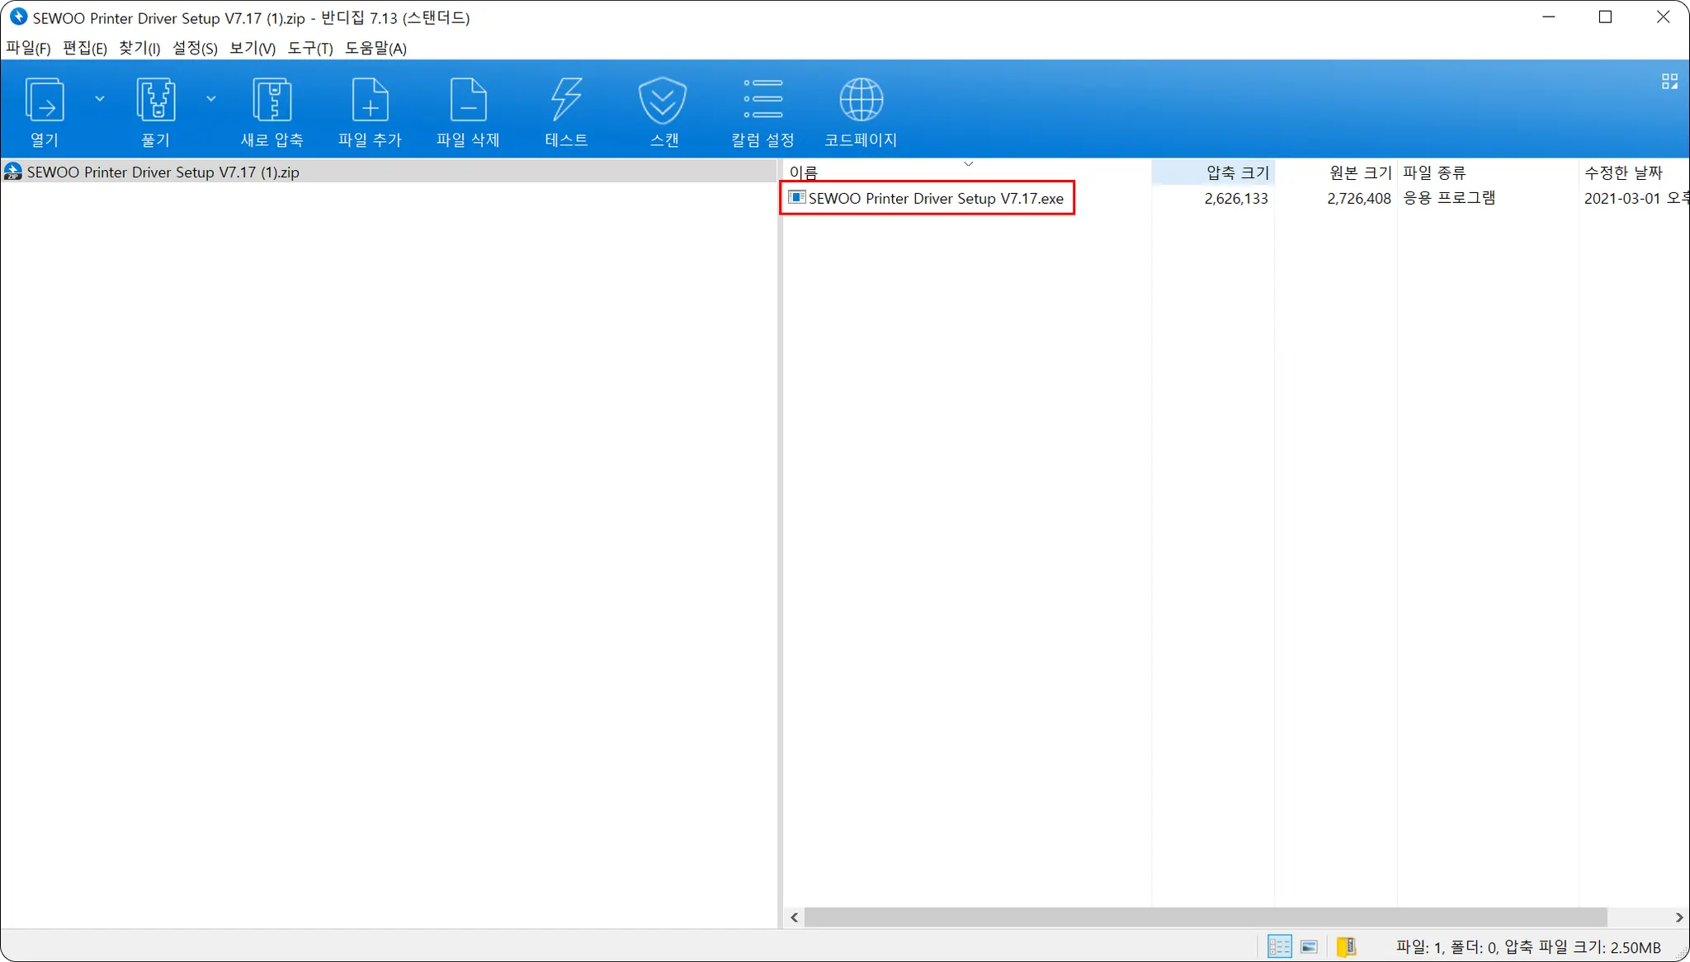Select SEWOO Printer Driver Setup V7.17.exe file
This screenshot has height=962, width=1690.
click(x=935, y=198)
